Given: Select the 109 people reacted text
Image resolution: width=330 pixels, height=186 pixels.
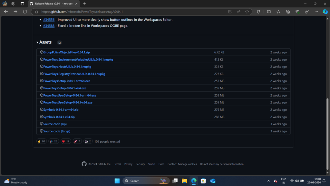Looking at the screenshot, I should 107,141.
